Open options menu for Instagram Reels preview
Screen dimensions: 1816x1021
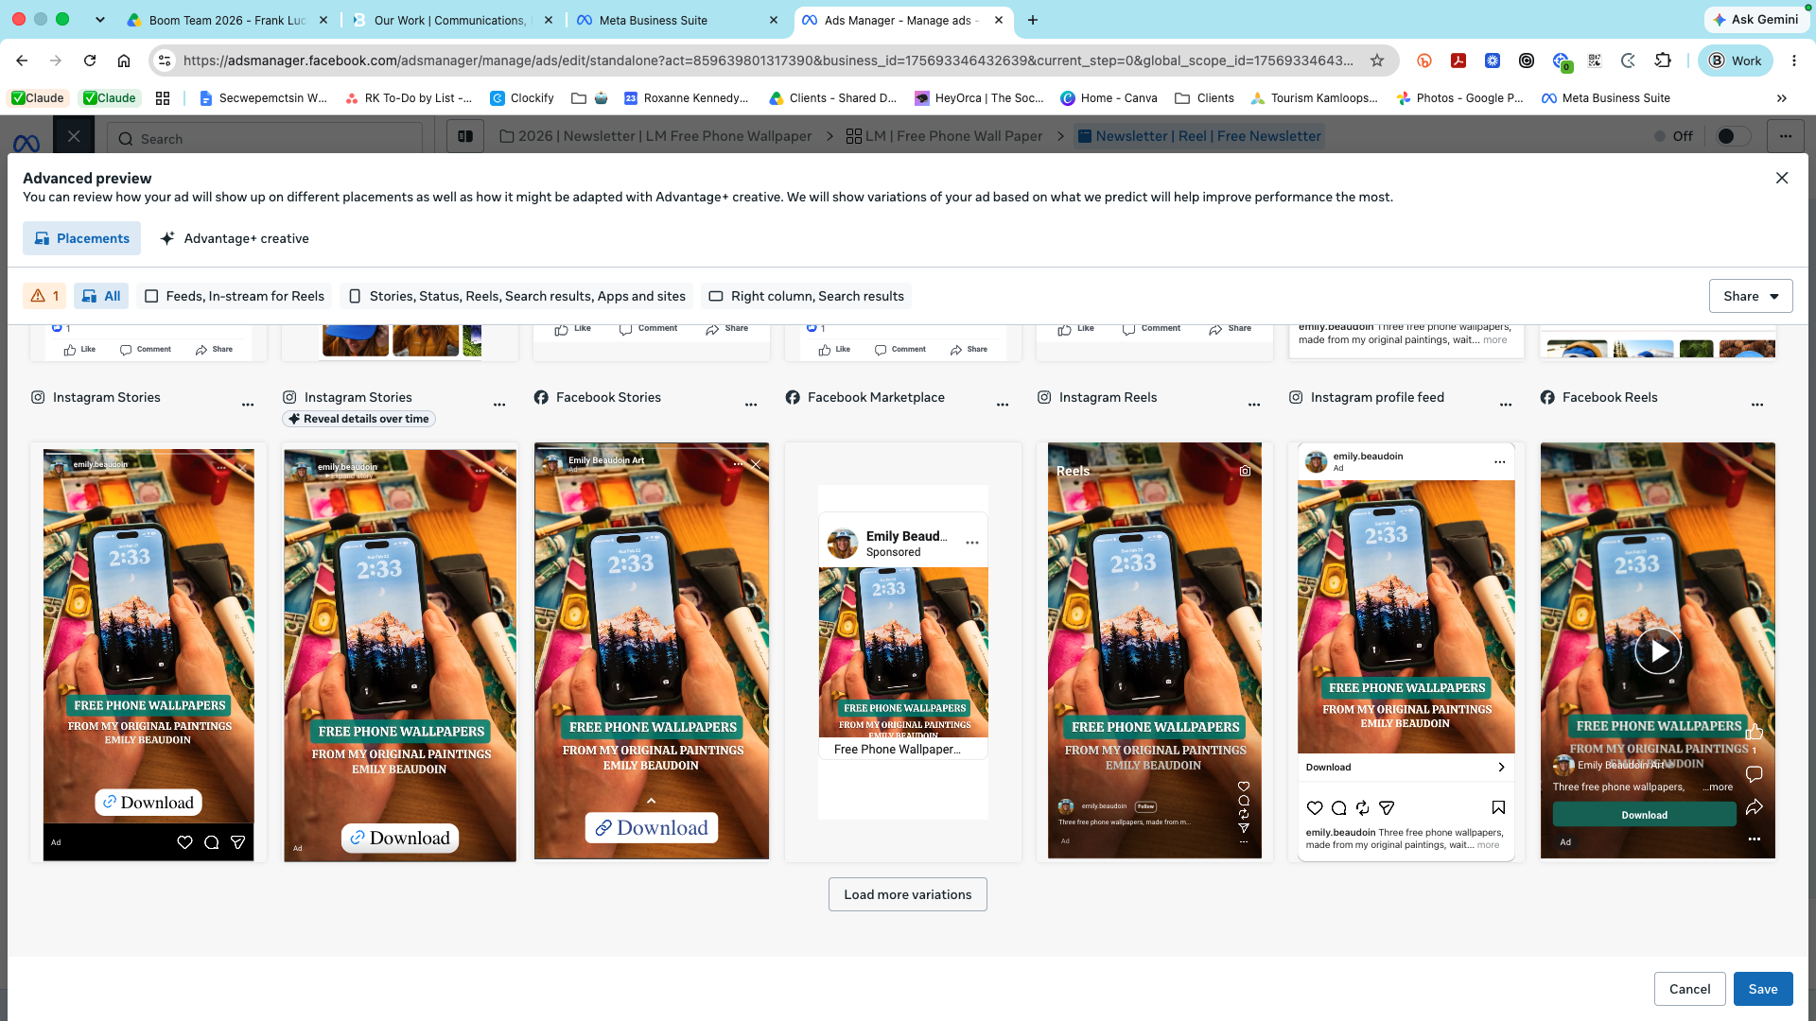coord(1254,405)
